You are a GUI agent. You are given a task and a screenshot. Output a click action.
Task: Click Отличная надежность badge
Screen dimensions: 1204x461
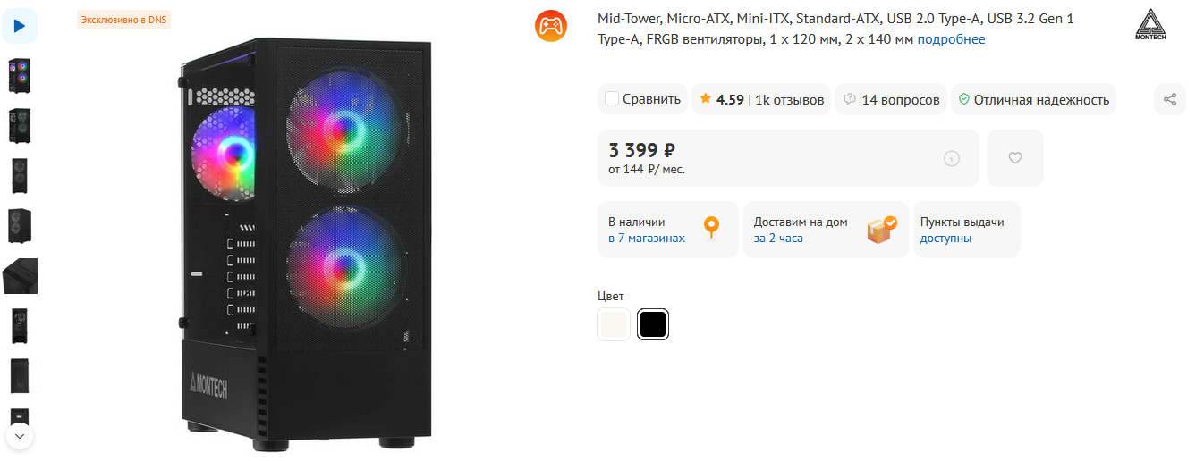tap(1033, 99)
